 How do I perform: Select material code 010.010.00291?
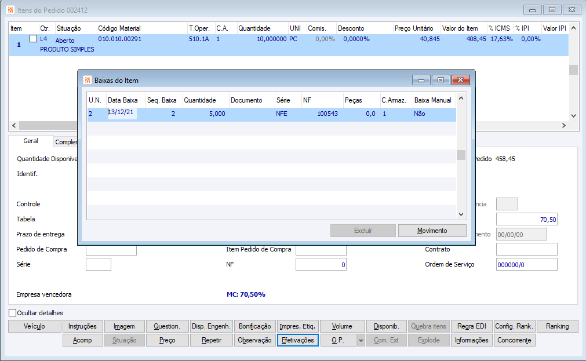[x=119, y=39]
